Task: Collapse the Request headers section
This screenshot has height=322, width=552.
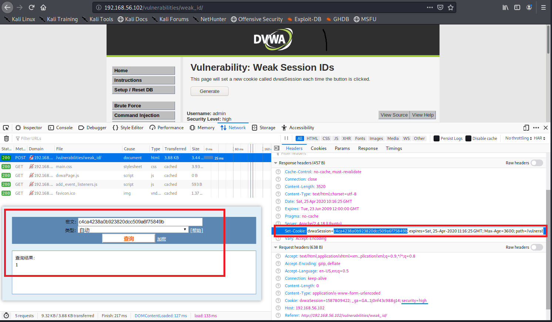Action: [276, 247]
